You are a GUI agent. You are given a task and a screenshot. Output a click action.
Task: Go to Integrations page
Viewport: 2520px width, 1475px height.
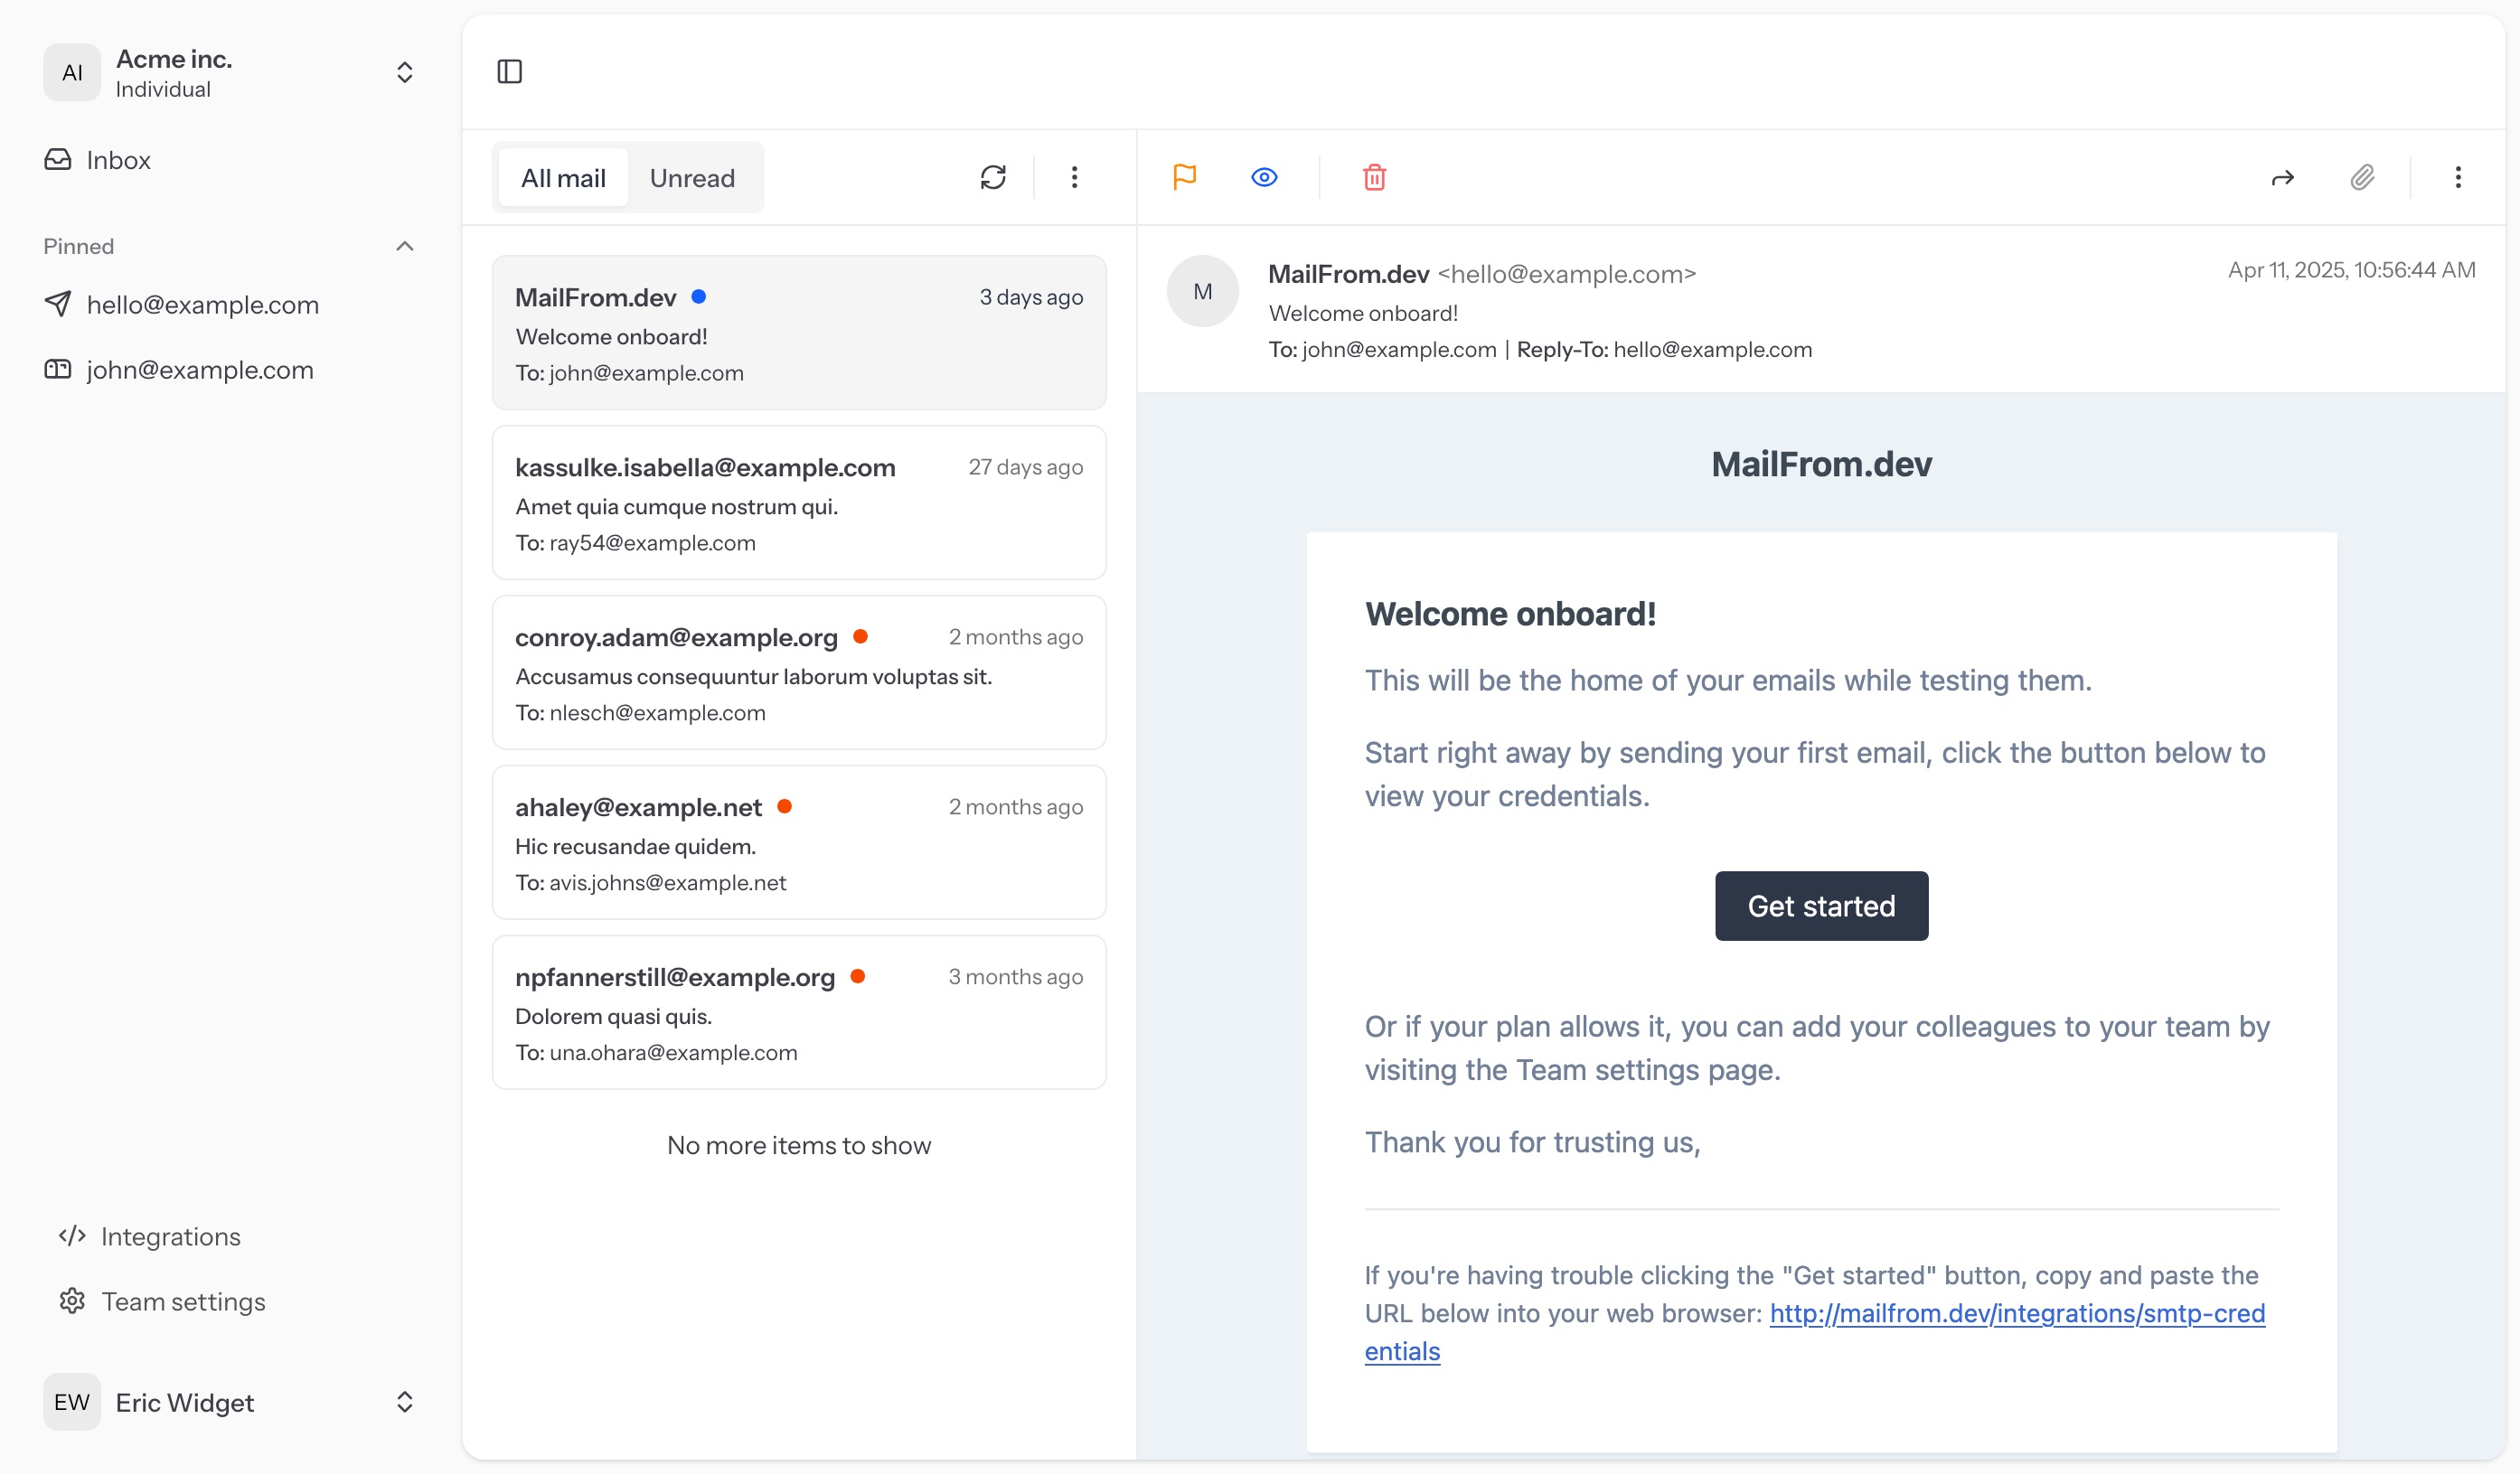pos(170,1236)
